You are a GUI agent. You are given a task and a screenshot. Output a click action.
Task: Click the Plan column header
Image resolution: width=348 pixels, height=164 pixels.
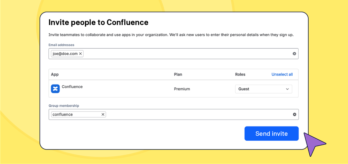click(x=178, y=75)
